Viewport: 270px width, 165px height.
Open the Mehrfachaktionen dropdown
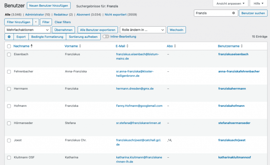pos(28,30)
